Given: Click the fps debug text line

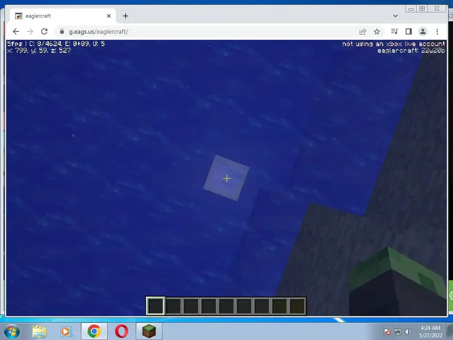Looking at the screenshot, I should click(x=56, y=44).
